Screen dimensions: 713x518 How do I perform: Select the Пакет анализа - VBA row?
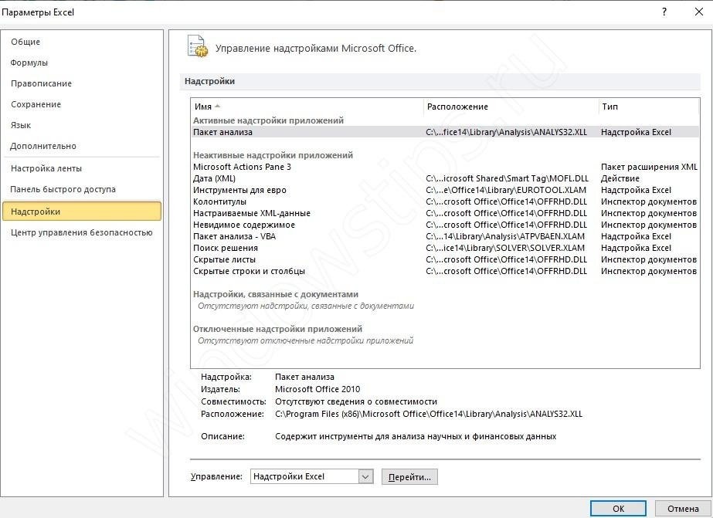pyautogui.click(x=234, y=236)
